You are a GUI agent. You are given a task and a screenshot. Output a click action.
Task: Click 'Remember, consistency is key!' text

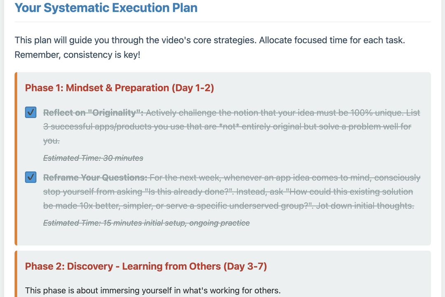click(77, 54)
